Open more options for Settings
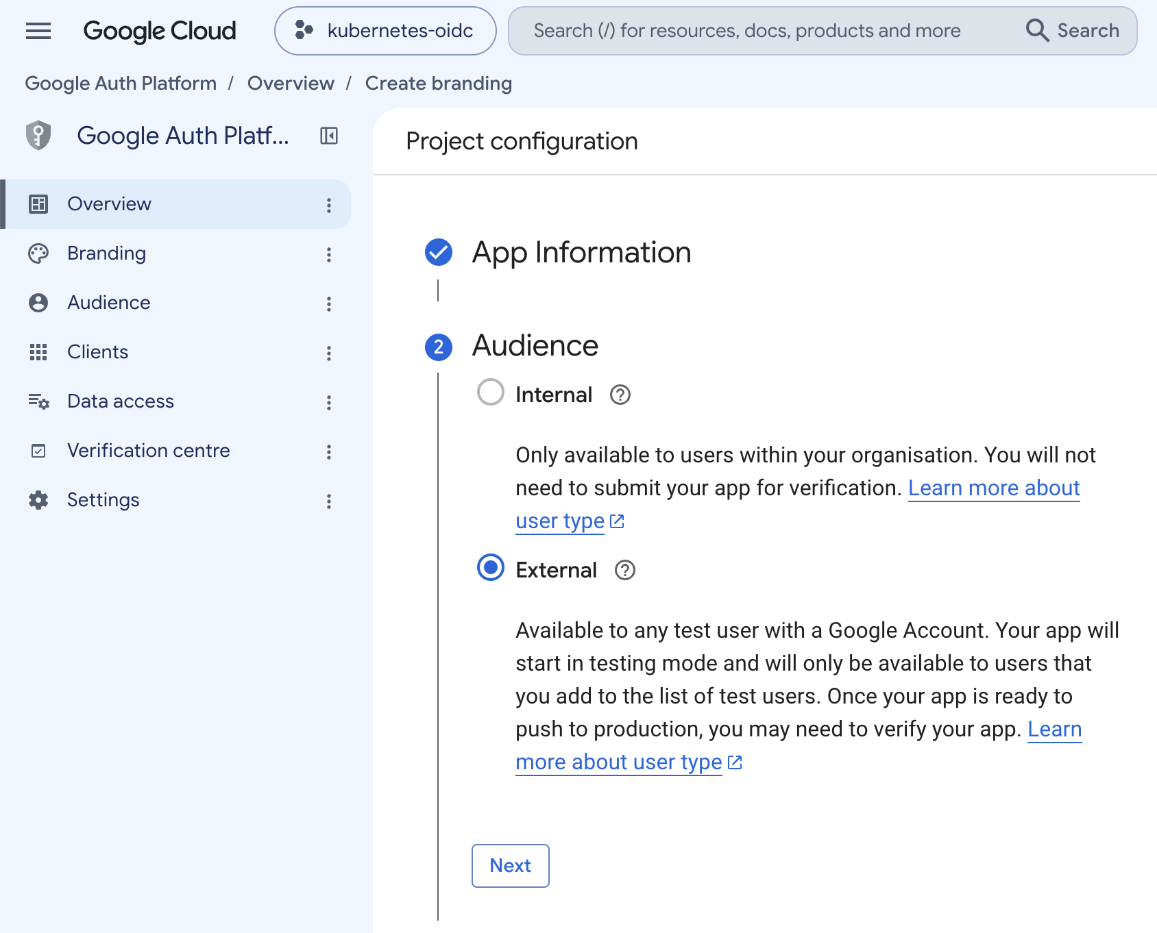Screen dimensions: 1157x933 click(x=329, y=501)
